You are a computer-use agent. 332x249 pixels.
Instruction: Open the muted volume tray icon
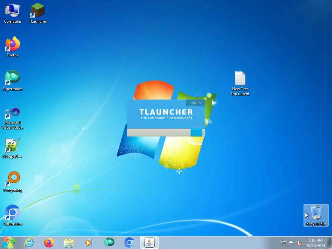pos(299,243)
